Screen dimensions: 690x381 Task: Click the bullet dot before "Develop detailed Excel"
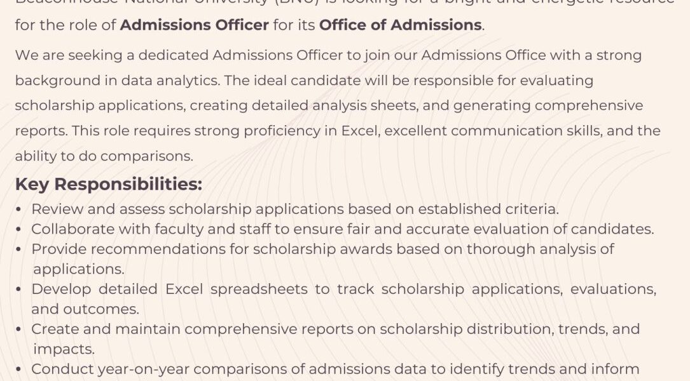click(19, 290)
